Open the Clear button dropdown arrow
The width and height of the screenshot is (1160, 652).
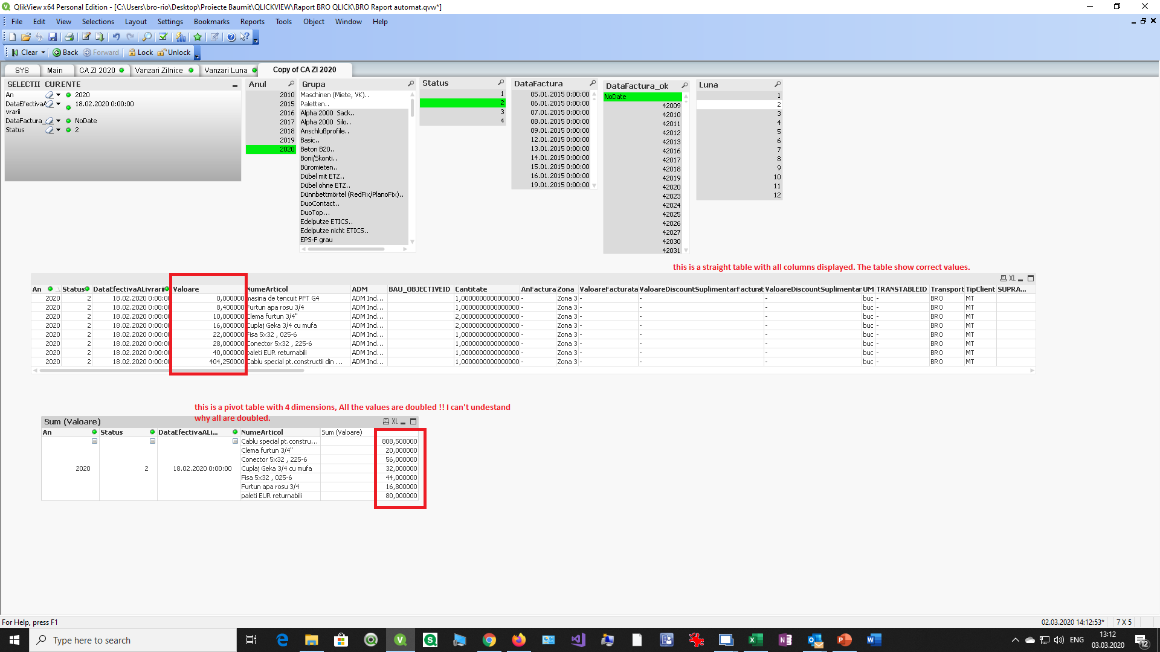click(x=43, y=53)
